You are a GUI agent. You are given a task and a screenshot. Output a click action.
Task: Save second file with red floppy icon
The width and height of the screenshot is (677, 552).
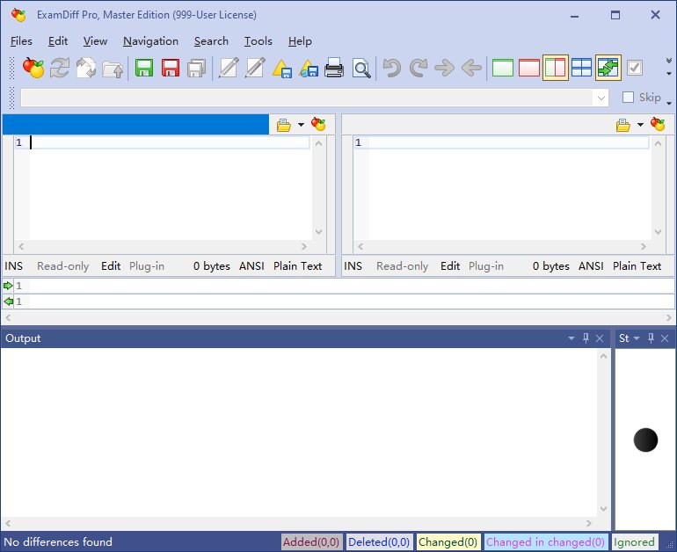click(170, 68)
